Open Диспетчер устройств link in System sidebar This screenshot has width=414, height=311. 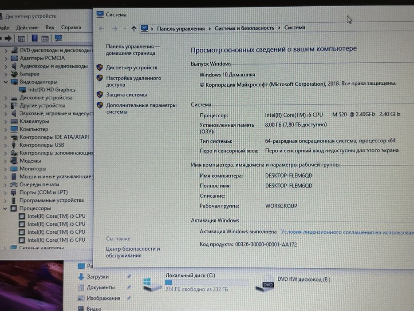click(x=131, y=68)
